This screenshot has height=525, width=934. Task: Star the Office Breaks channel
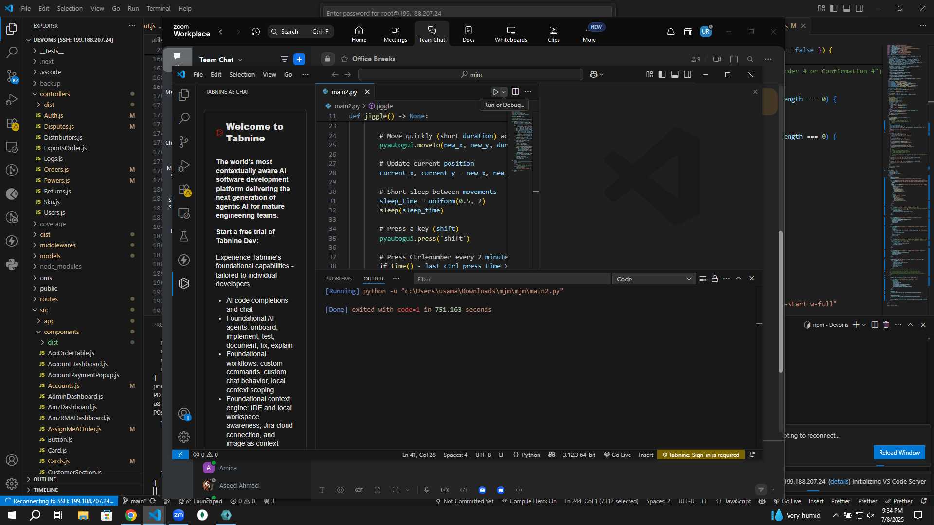[x=344, y=59]
